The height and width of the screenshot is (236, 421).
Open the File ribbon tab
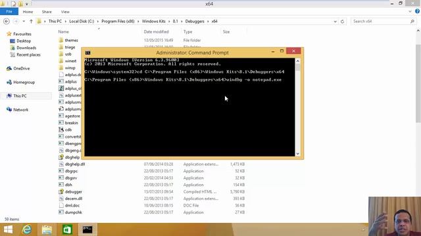click(9, 12)
